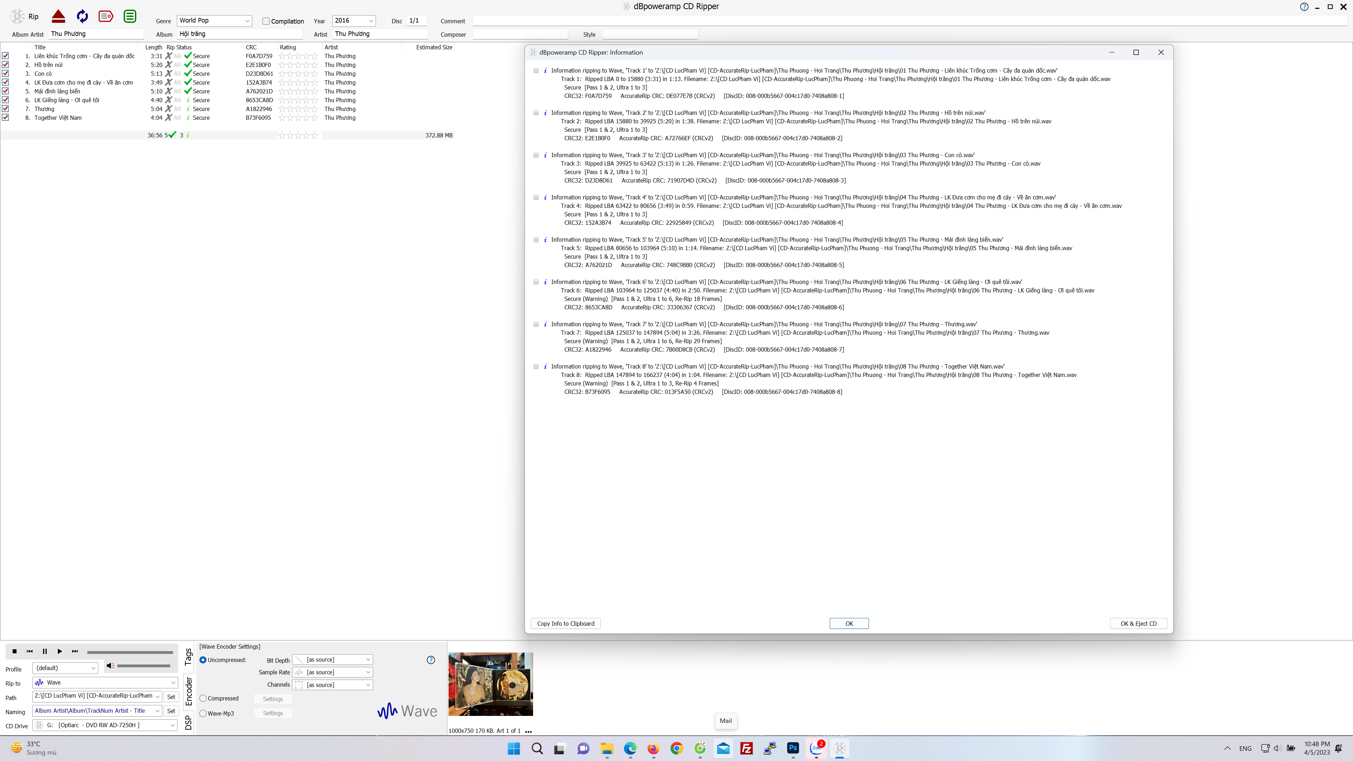Open Zalo from the taskbar
This screenshot has height=761, width=1353.
pyautogui.click(x=817, y=748)
